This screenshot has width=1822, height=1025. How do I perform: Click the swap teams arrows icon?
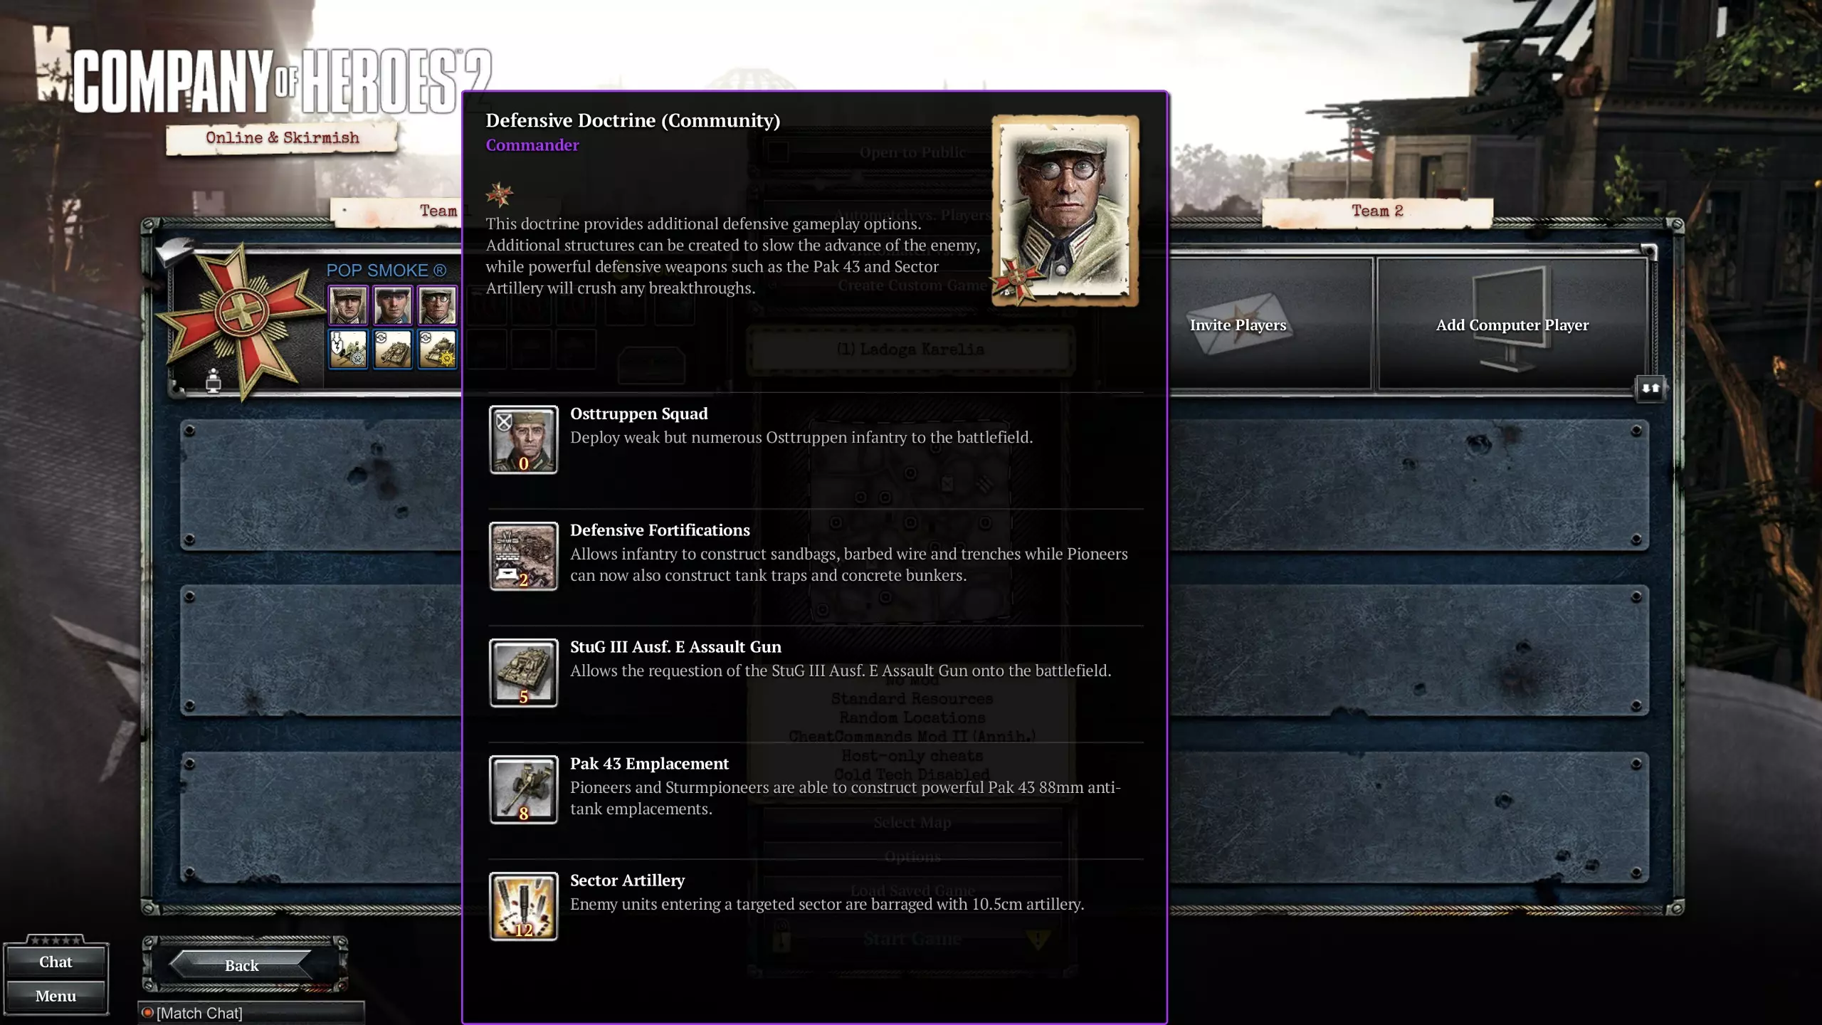(1650, 388)
